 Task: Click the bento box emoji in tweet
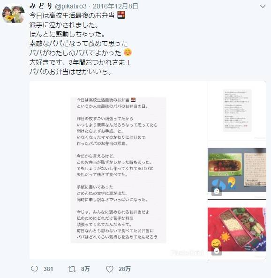(x=121, y=15)
